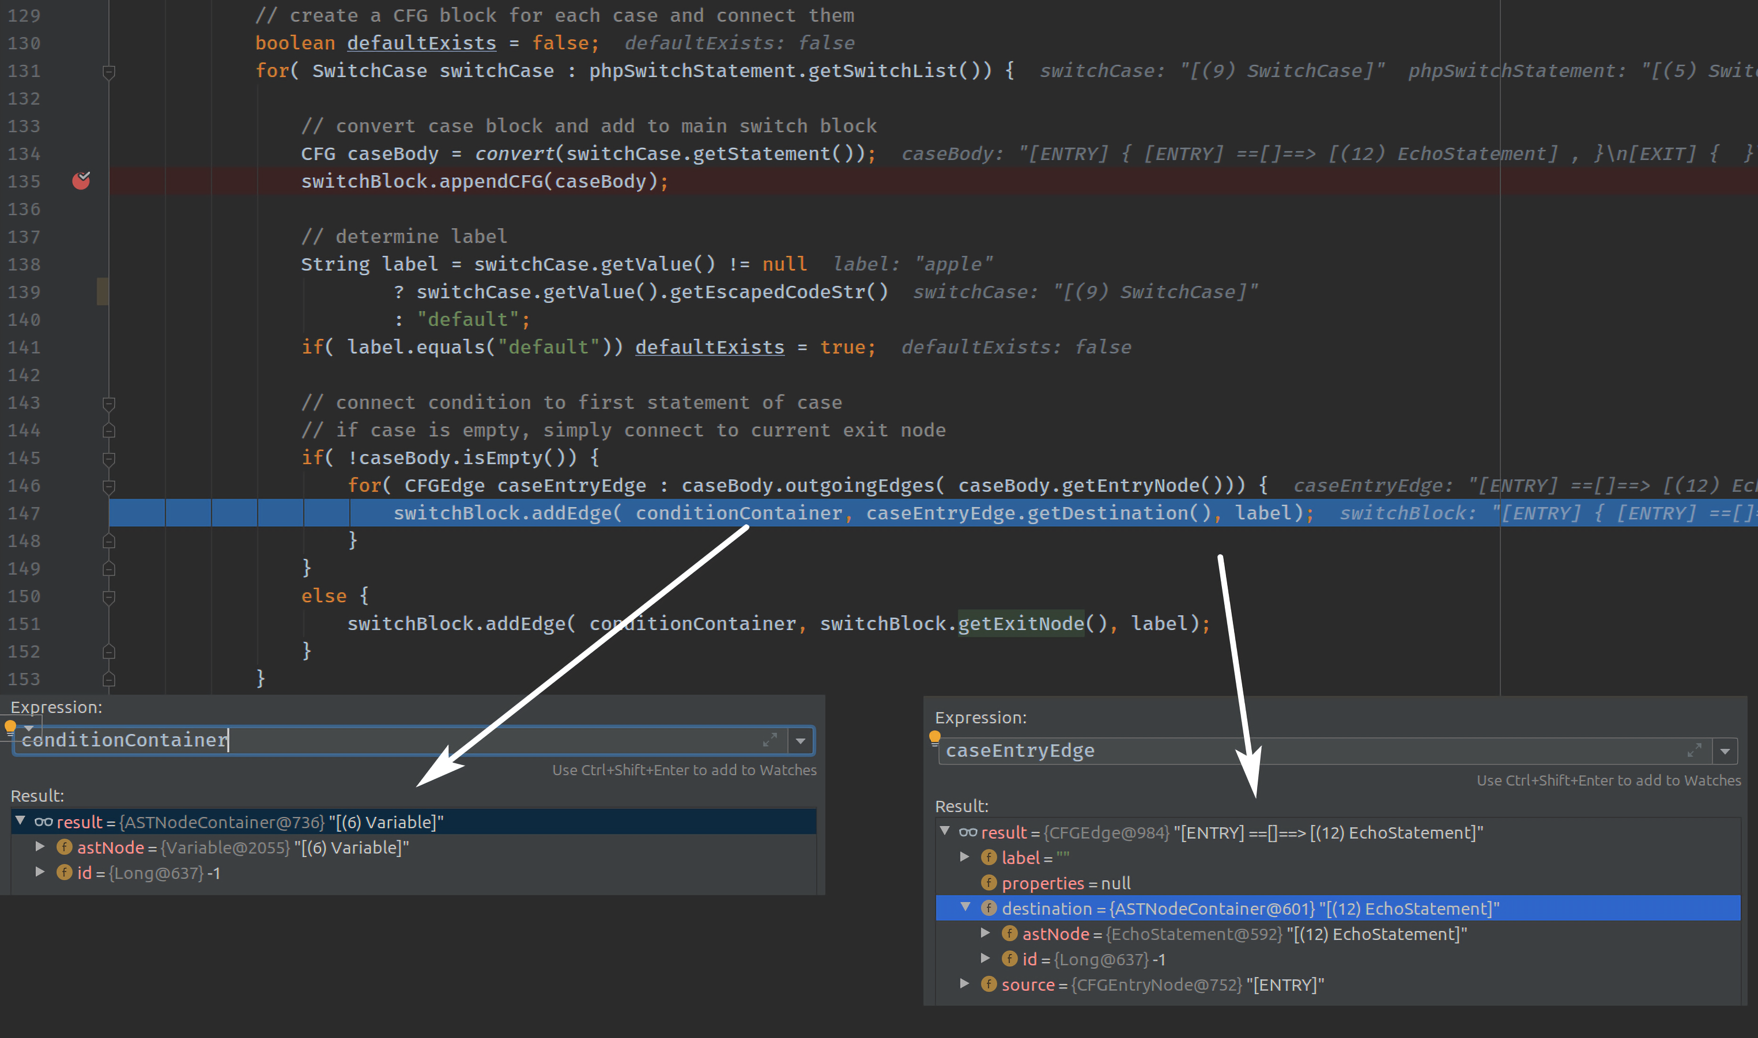Expand source CFGEntryNode@752 node
Image resolution: width=1758 pixels, height=1038 pixels.
(x=964, y=983)
